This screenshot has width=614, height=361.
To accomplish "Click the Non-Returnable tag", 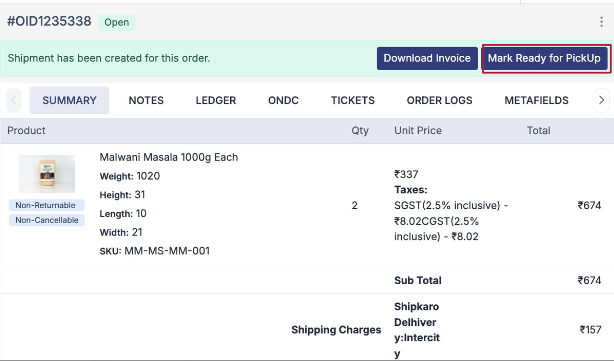I will click(x=46, y=205).
